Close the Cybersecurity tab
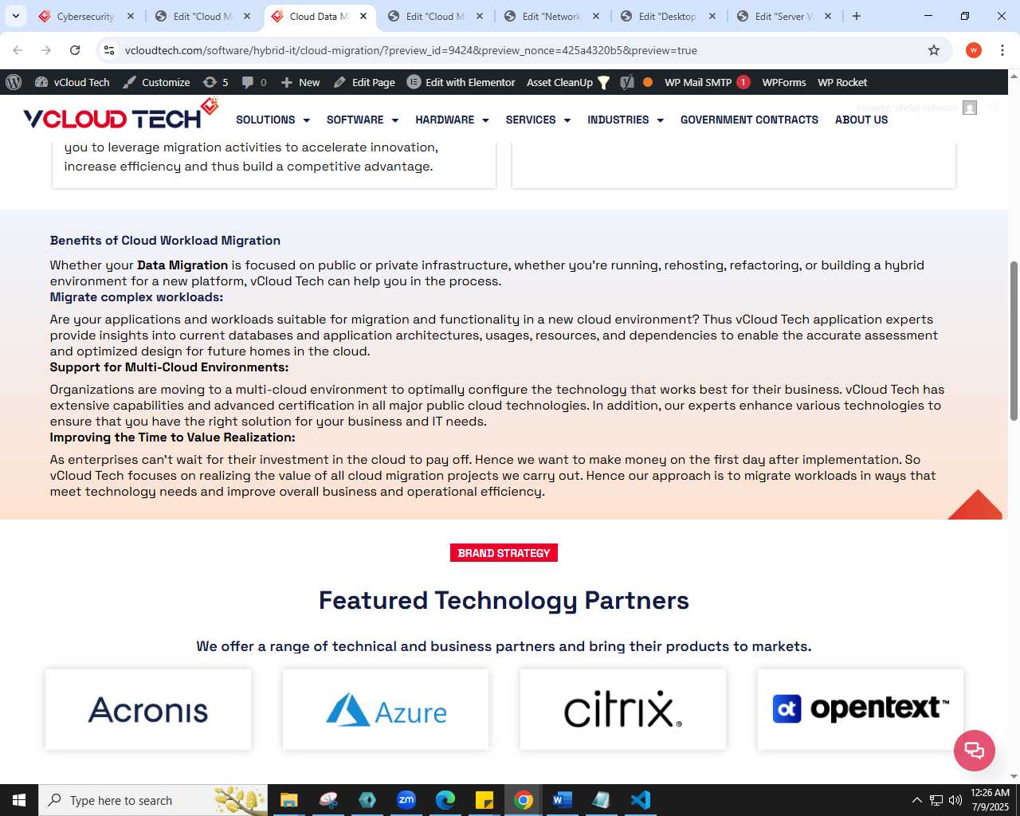Image resolution: width=1020 pixels, height=816 pixels. point(131,16)
